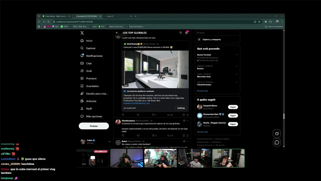Open the Grok icon on Elantiborjismo's post
Image resolution: width=321 pixels, height=181 pixels.
point(184,121)
